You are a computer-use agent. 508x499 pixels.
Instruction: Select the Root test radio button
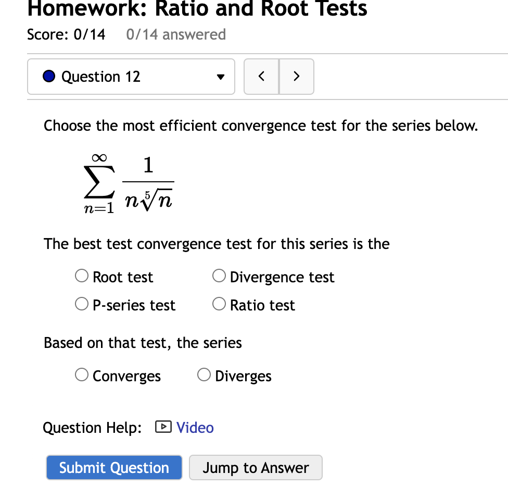[x=81, y=276]
